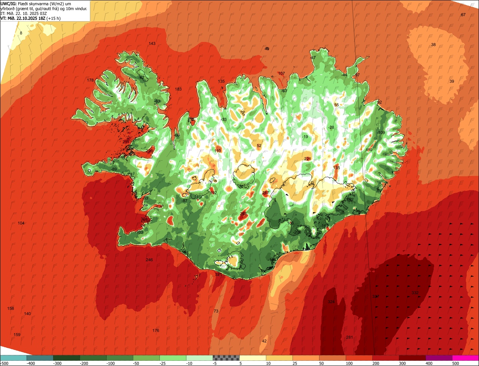Image resolution: width=479 pixels, height=366 pixels.
Task: Click the map value 176
Action: click(x=156, y=331)
